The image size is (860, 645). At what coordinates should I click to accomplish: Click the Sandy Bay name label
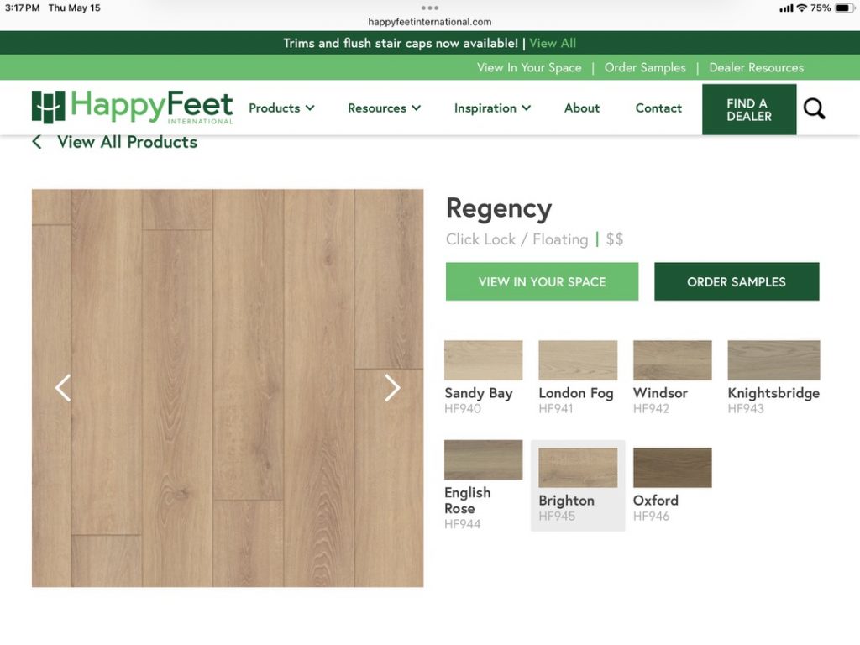point(478,393)
